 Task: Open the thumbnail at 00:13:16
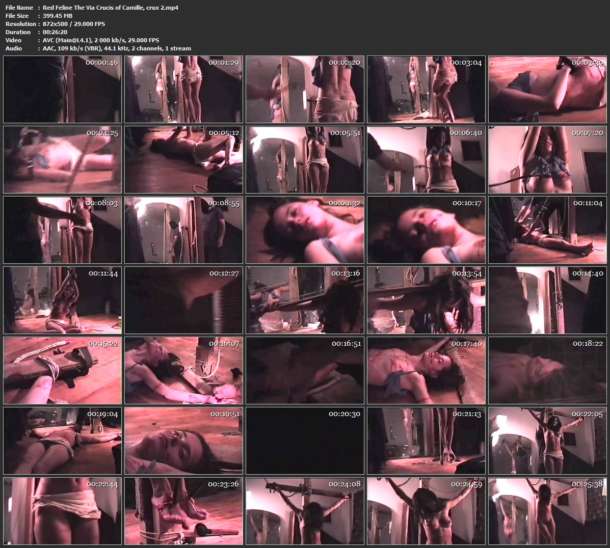tap(305, 300)
